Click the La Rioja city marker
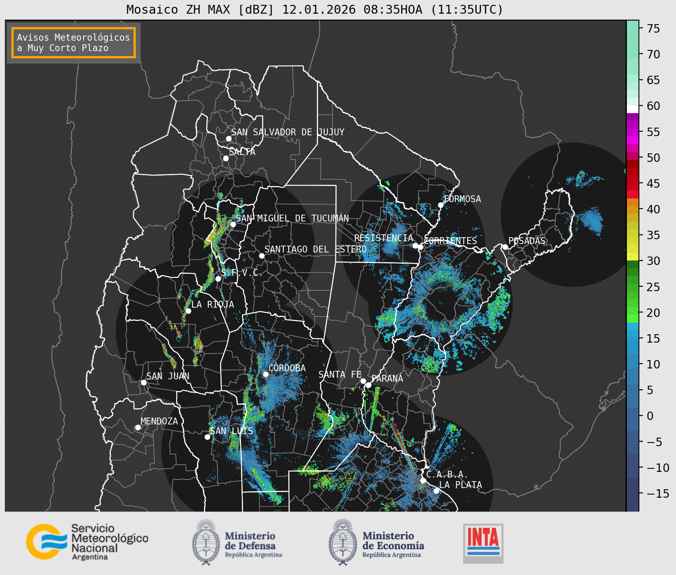This screenshot has height=575, width=676. point(188,311)
